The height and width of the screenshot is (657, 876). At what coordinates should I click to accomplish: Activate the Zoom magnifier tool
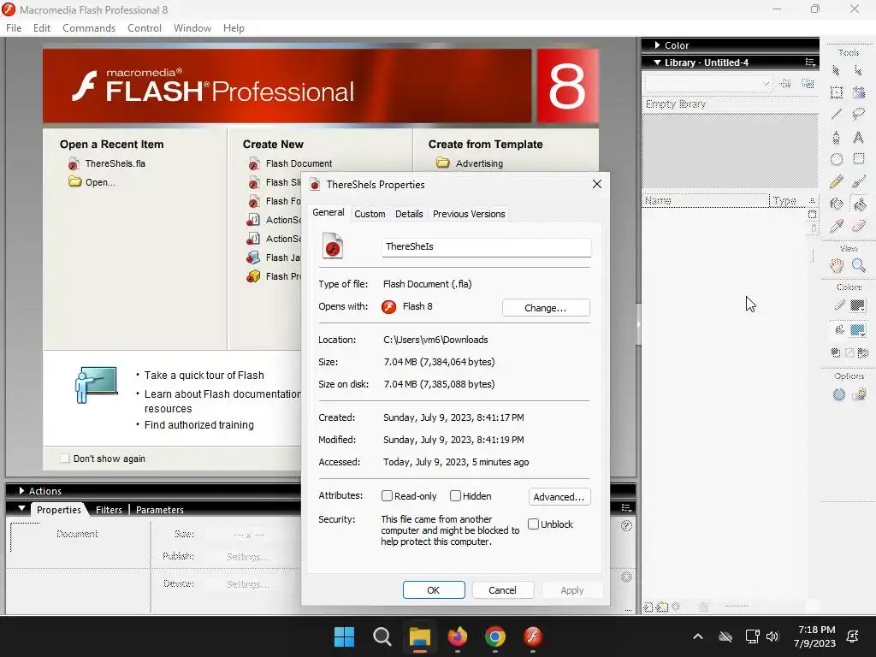tap(859, 265)
